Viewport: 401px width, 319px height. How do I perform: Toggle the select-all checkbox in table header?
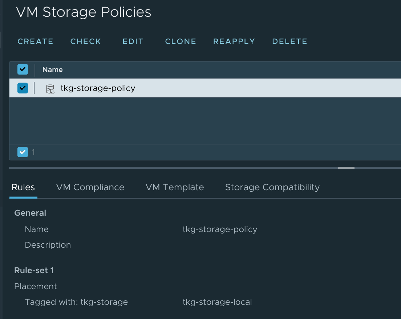pyautogui.click(x=23, y=69)
